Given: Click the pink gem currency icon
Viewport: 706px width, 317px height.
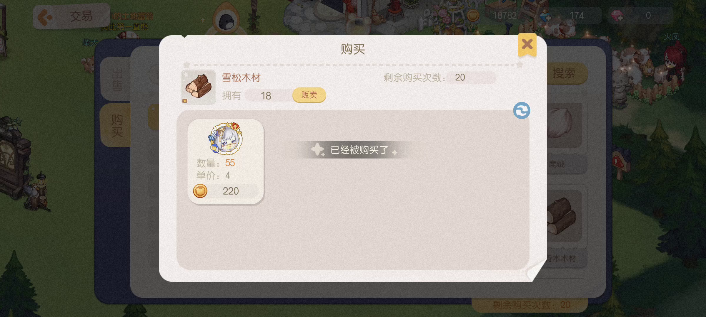Looking at the screenshot, I should [617, 15].
